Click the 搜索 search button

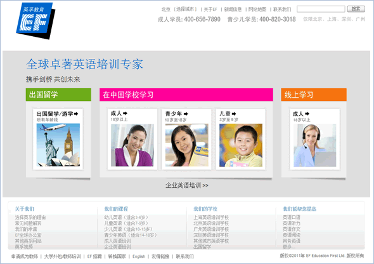tap(356, 9)
